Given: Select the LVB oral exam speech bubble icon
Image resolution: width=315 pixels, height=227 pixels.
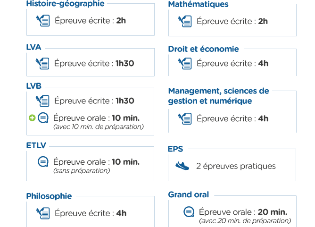Looking at the screenshot, I should [43, 118].
